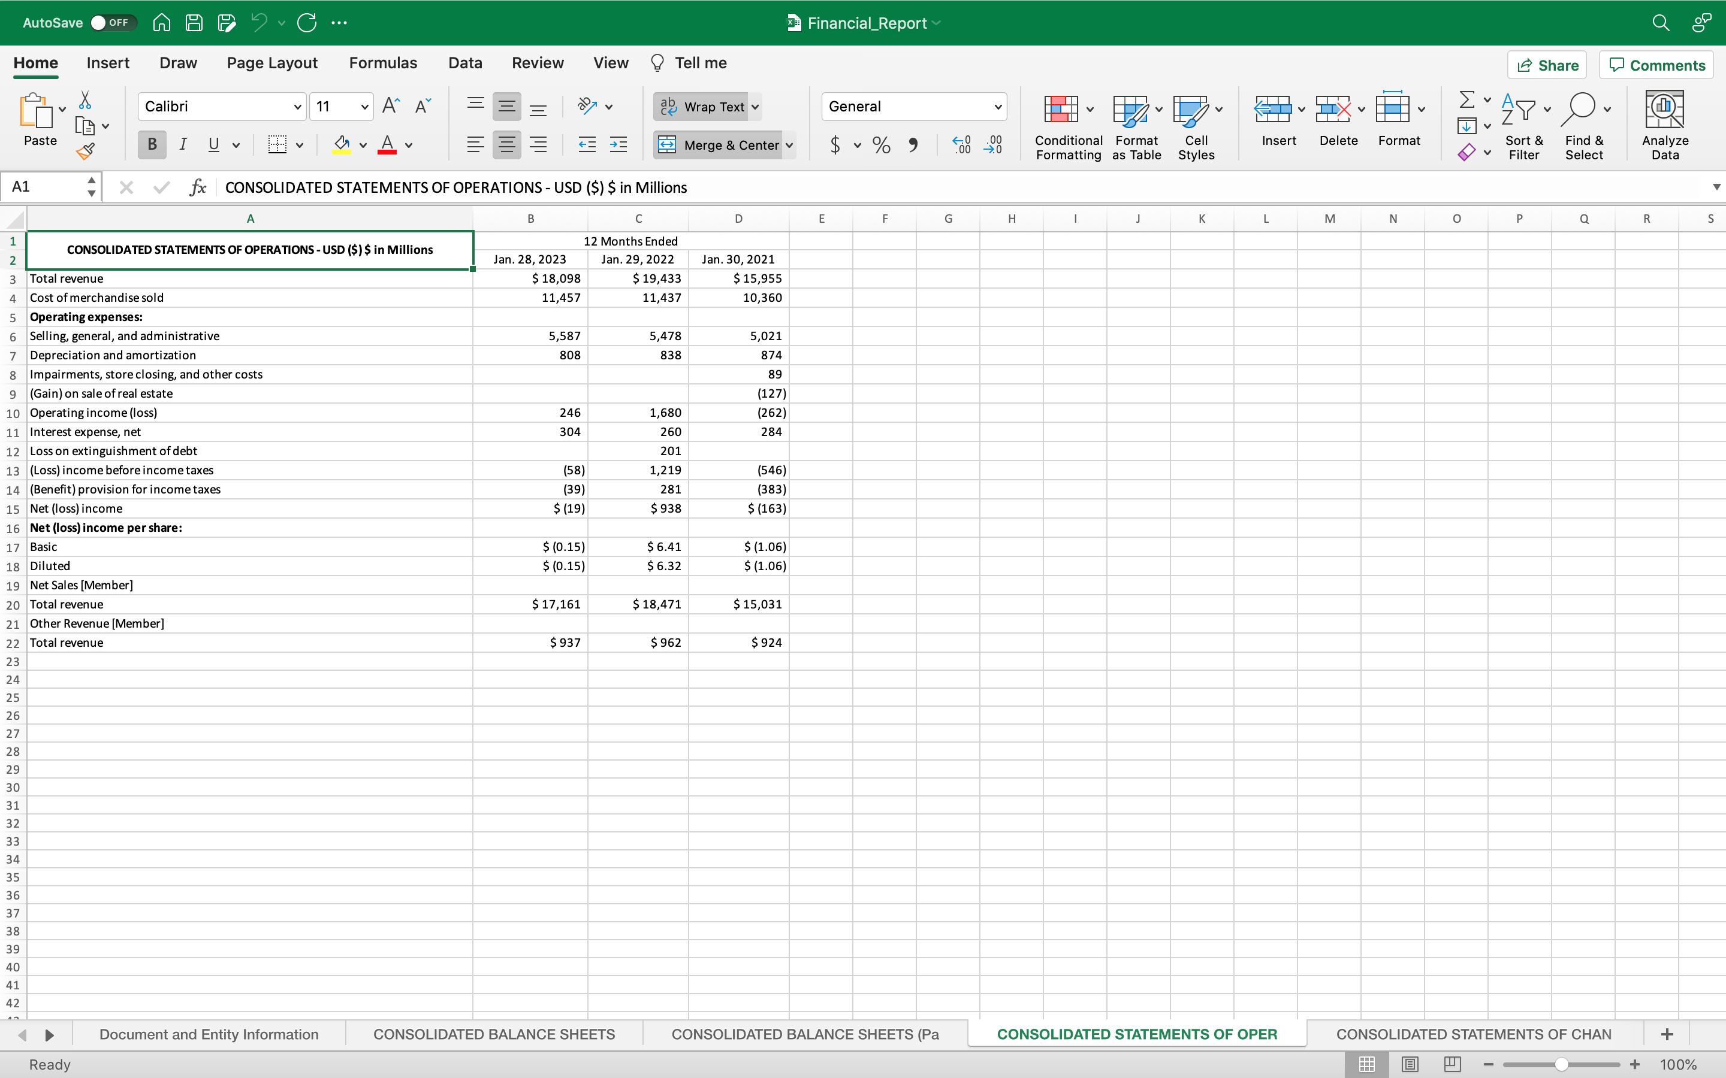Click the Comments button

click(x=1656, y=65)
